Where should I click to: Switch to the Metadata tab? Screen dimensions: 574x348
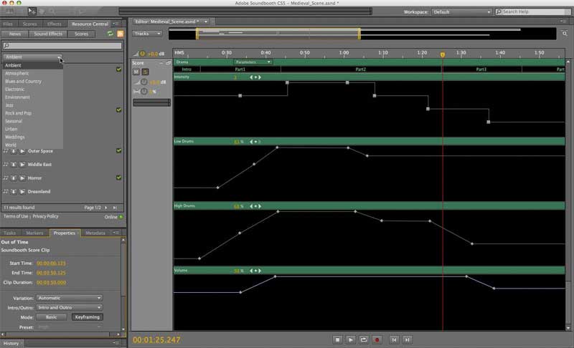(x=95, y=233)
